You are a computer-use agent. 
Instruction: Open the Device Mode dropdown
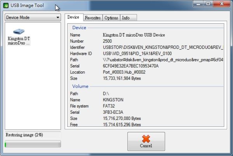pos(33,17)
